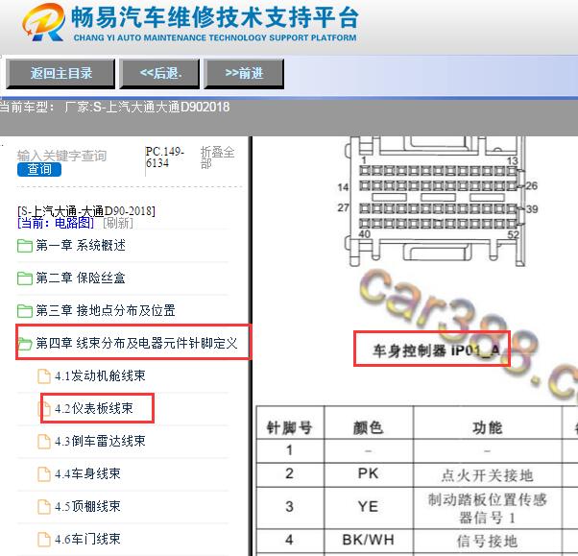Click document icon of 4.3倒车雷达线束
This screenshot has width=578, height=556.
point(44,442)
